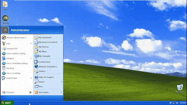Click the Administrator user picture
Image resolution: width=187 pixels, height=105 pixels.
click(x=5, y=30)
